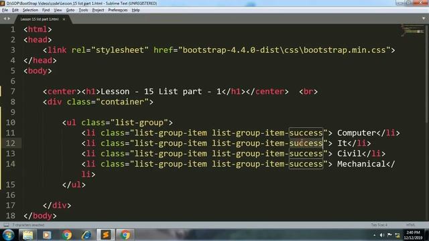Open the first Chrome icon in the taskbar
This screenshot has height=241, width=429.
[66, 235]
